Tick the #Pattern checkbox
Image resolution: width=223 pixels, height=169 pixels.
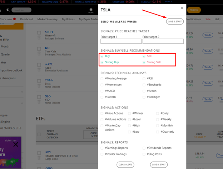(x=102, y=97)
